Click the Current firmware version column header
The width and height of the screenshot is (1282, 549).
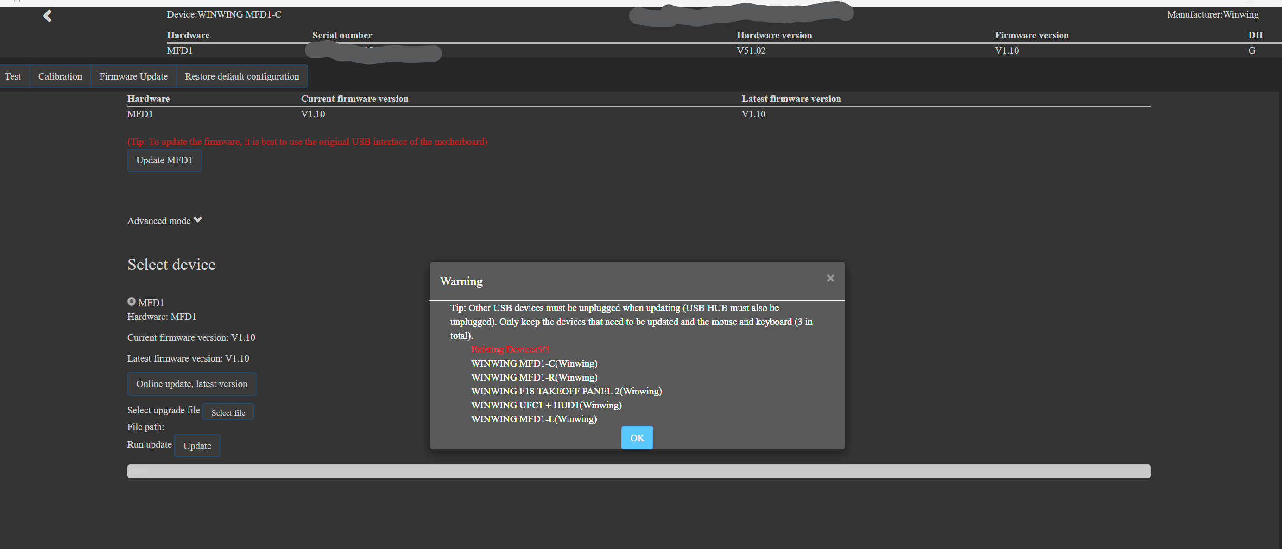[x=354, y=99]
